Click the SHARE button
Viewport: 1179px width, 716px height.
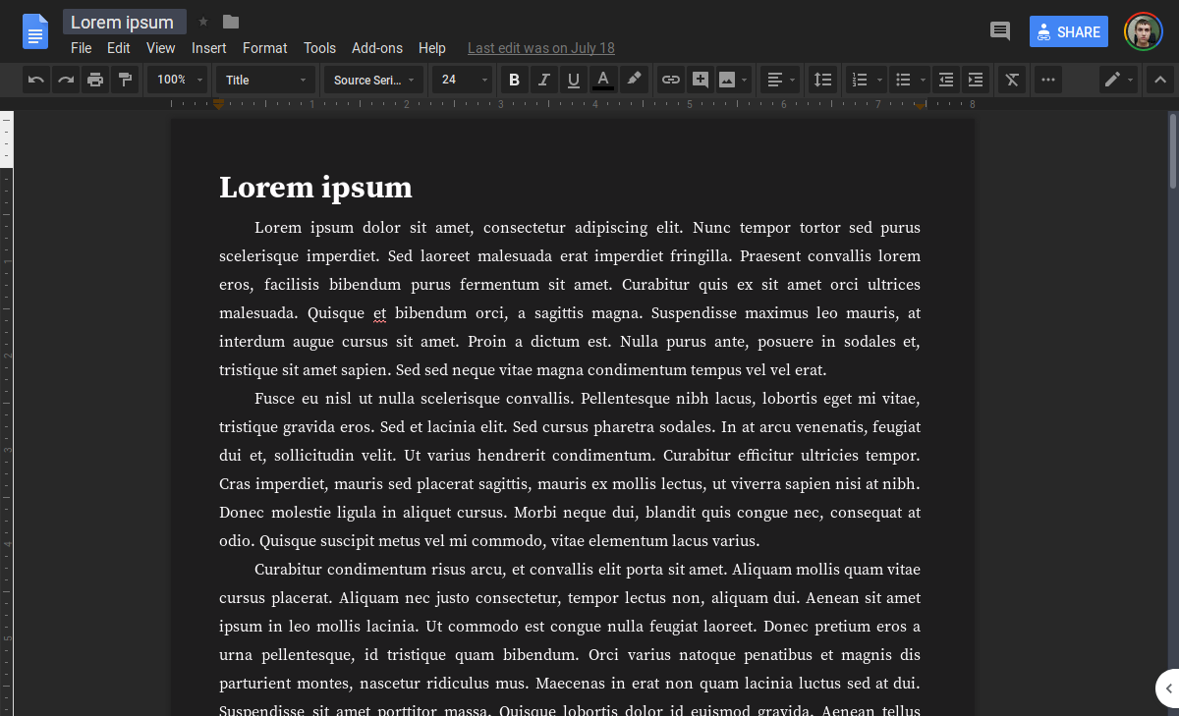(1068, 30)
